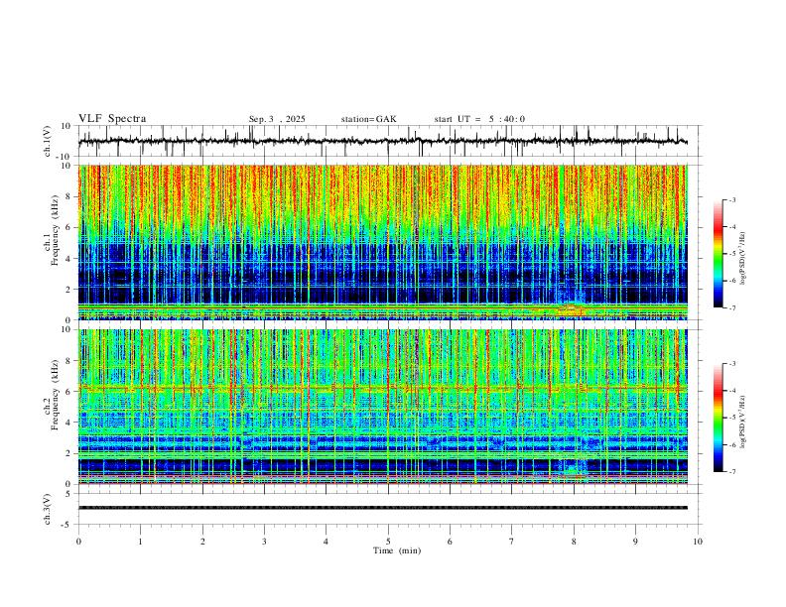Click the "7" tick on the Time axis

tap(512, 542)
